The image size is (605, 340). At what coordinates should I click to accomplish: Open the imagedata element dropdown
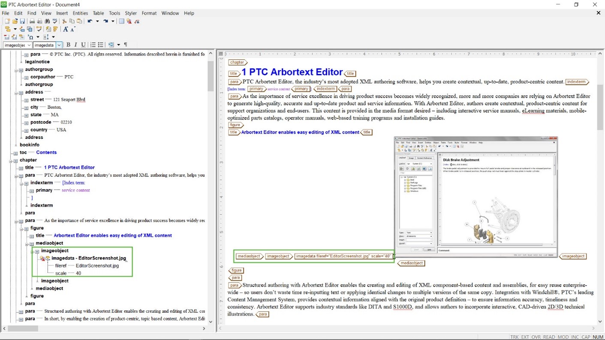59,45
